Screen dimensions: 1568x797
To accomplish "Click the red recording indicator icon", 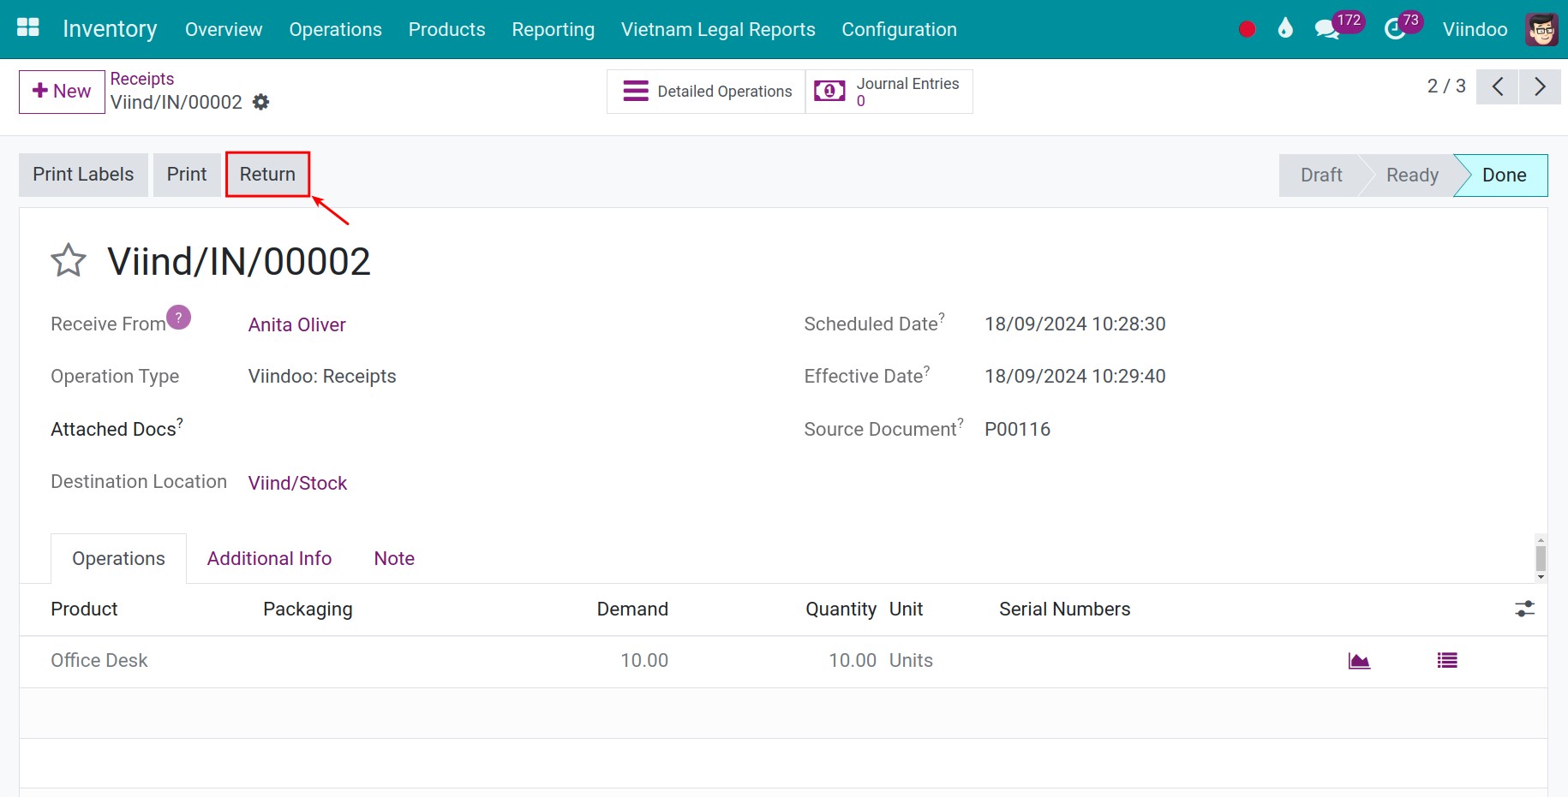I will click(1247, 29).
